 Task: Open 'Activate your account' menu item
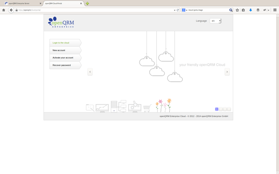click(x=66, y=58)
